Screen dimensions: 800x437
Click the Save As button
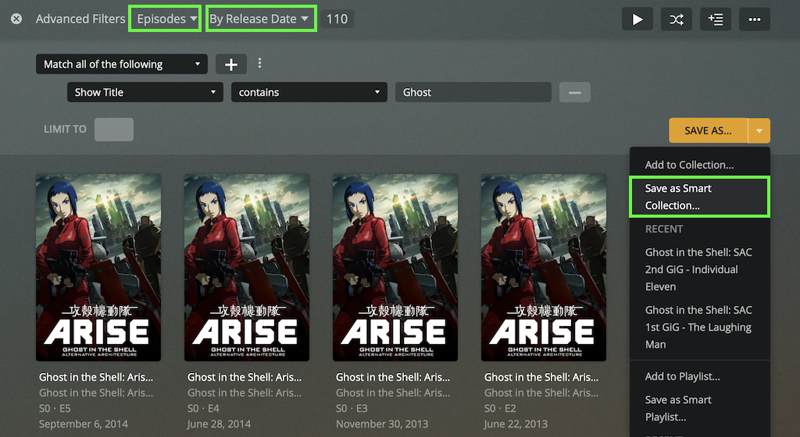(708, 130)
